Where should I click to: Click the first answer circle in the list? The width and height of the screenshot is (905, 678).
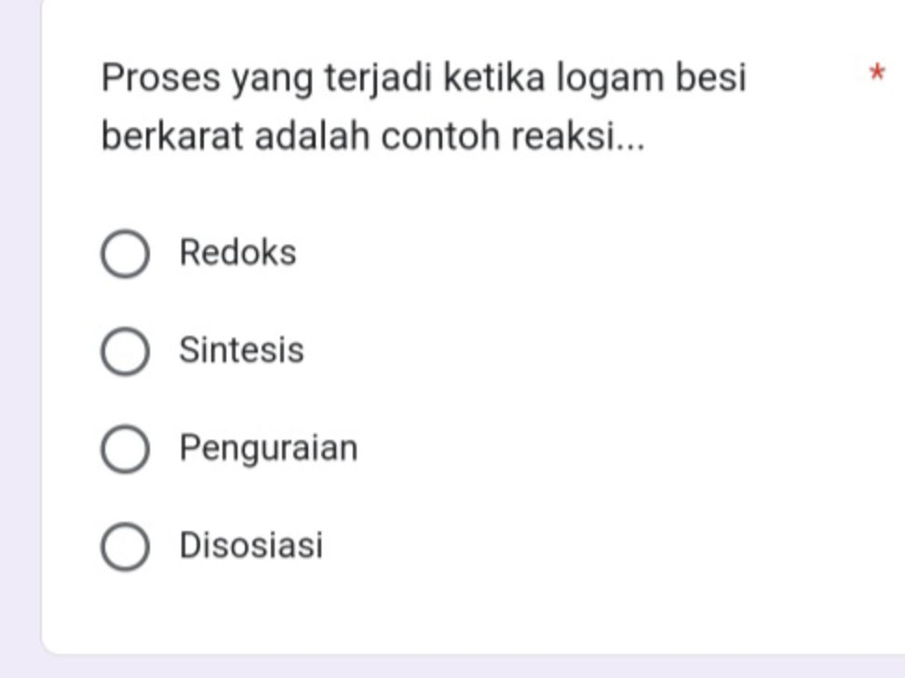pyautogui.click(x=127, y=253)
